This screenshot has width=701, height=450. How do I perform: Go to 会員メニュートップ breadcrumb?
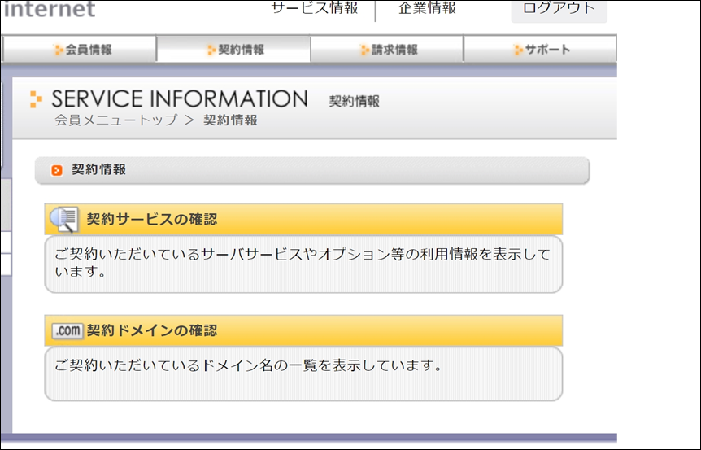click(116, 120)
